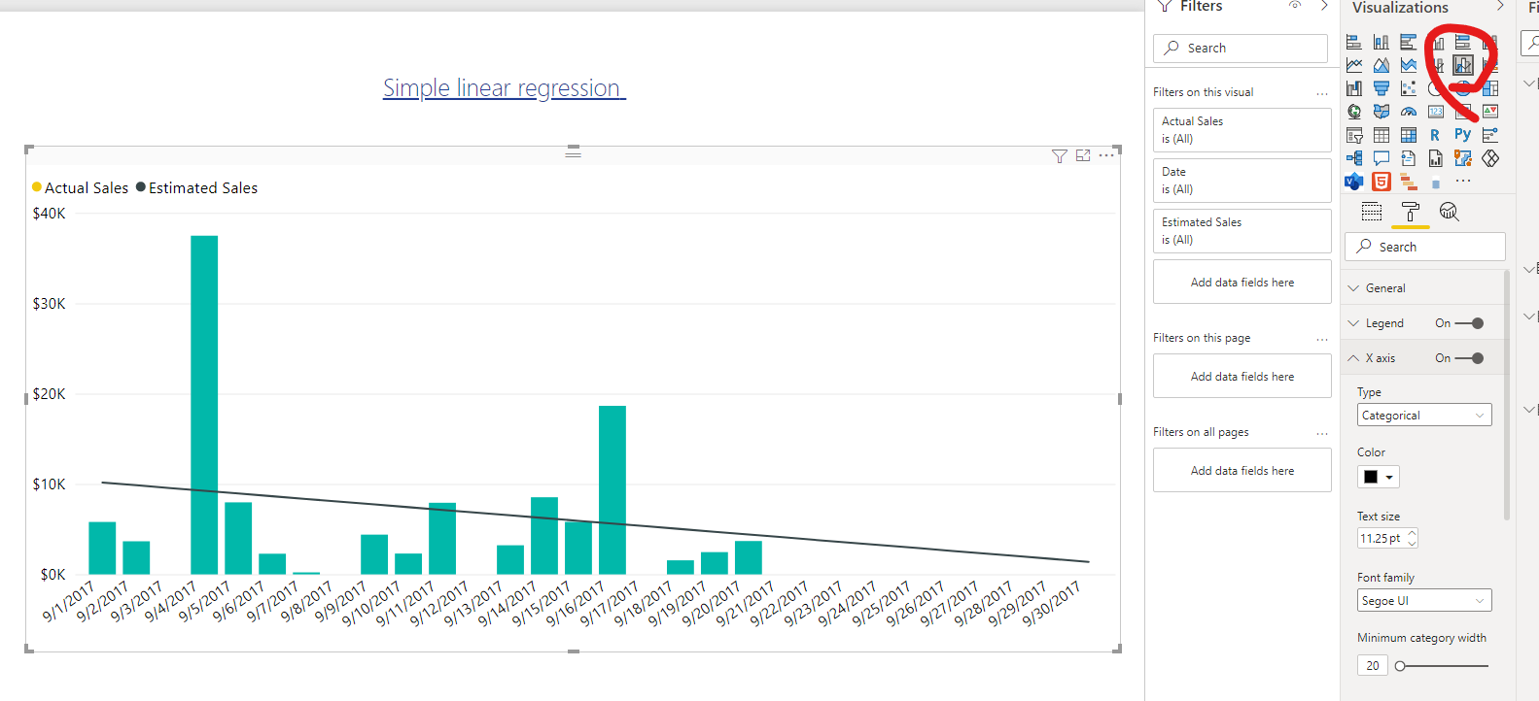The width and height of the screenshot is (1539, 701).
Task: Open the Analytics pane magnifier icon
Action: click(x=1449, y=212)
